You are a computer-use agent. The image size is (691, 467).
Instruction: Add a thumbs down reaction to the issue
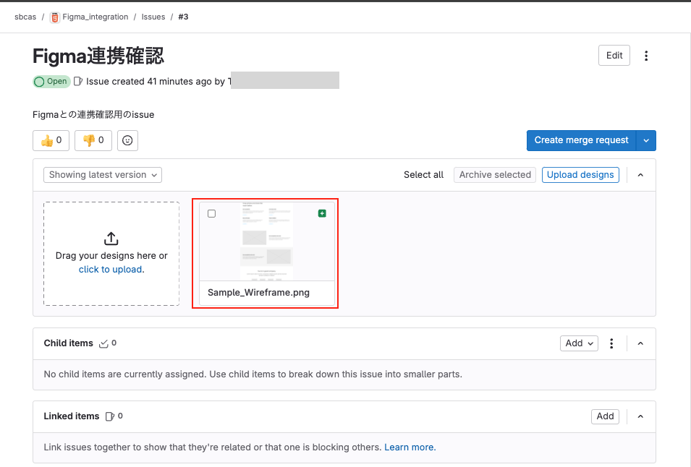pyautogui.click(x=93, y=140)
